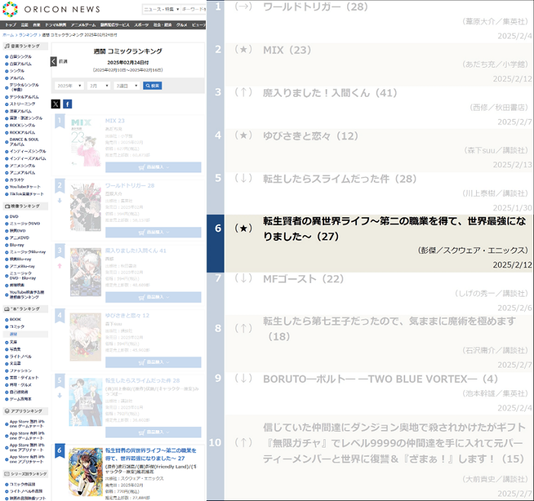Click the rank 1 ribbon badge for MIX 23
Viewport: 534px width, 501px height.
coord(60,121)
